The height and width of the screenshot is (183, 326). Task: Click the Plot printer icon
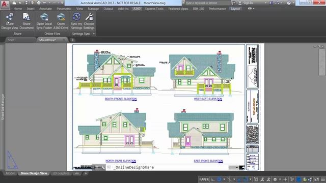(x=39, y=3)
